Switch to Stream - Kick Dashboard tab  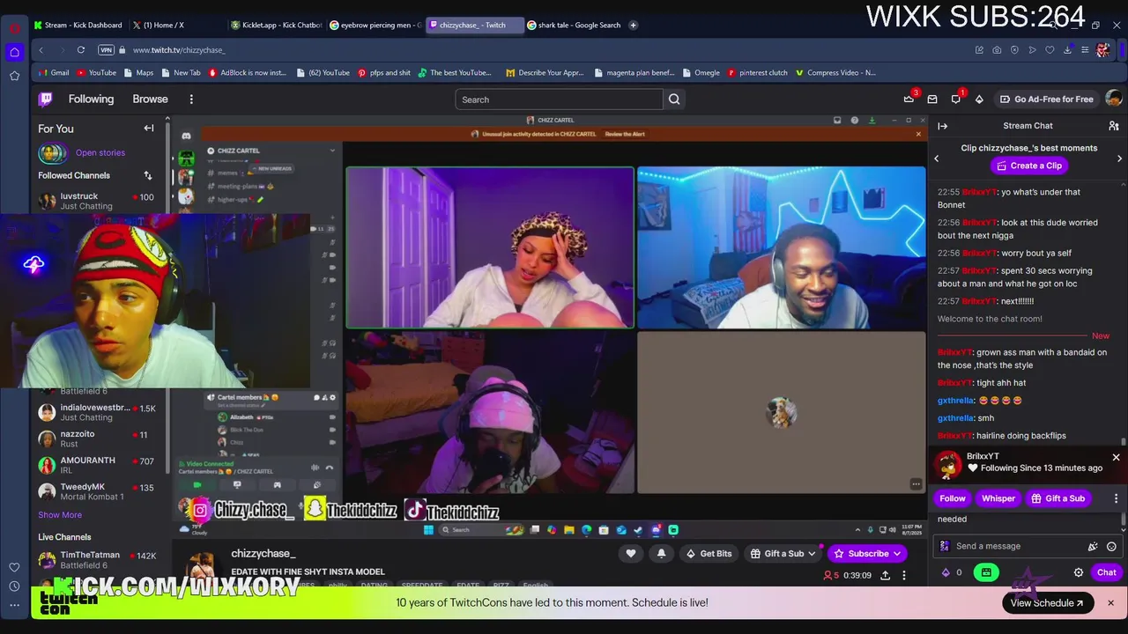click(78, 25)
